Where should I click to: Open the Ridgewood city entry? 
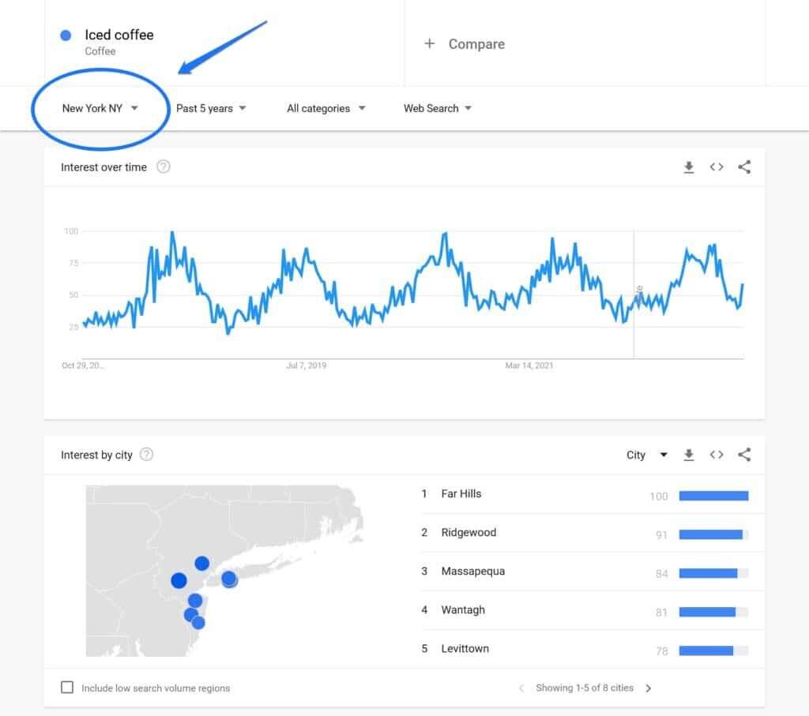(468, 533)
